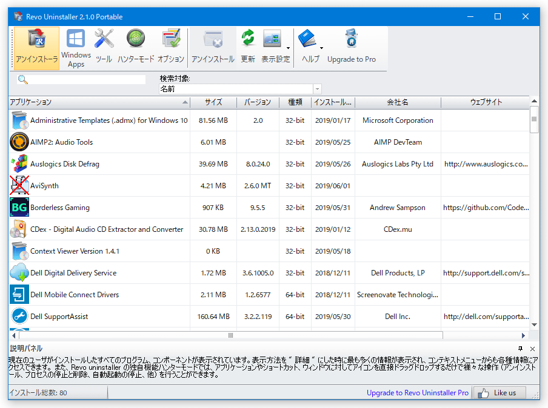Image resolution: width=548 pixels, height=408 pixels.
Task: Select the AviSynth icon
Action: click(x=19, y=186)
